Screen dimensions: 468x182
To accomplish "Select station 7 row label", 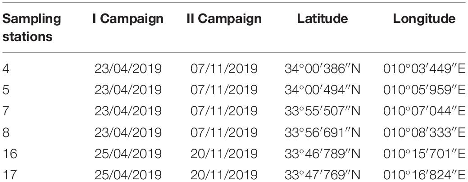I will [5, 111].
